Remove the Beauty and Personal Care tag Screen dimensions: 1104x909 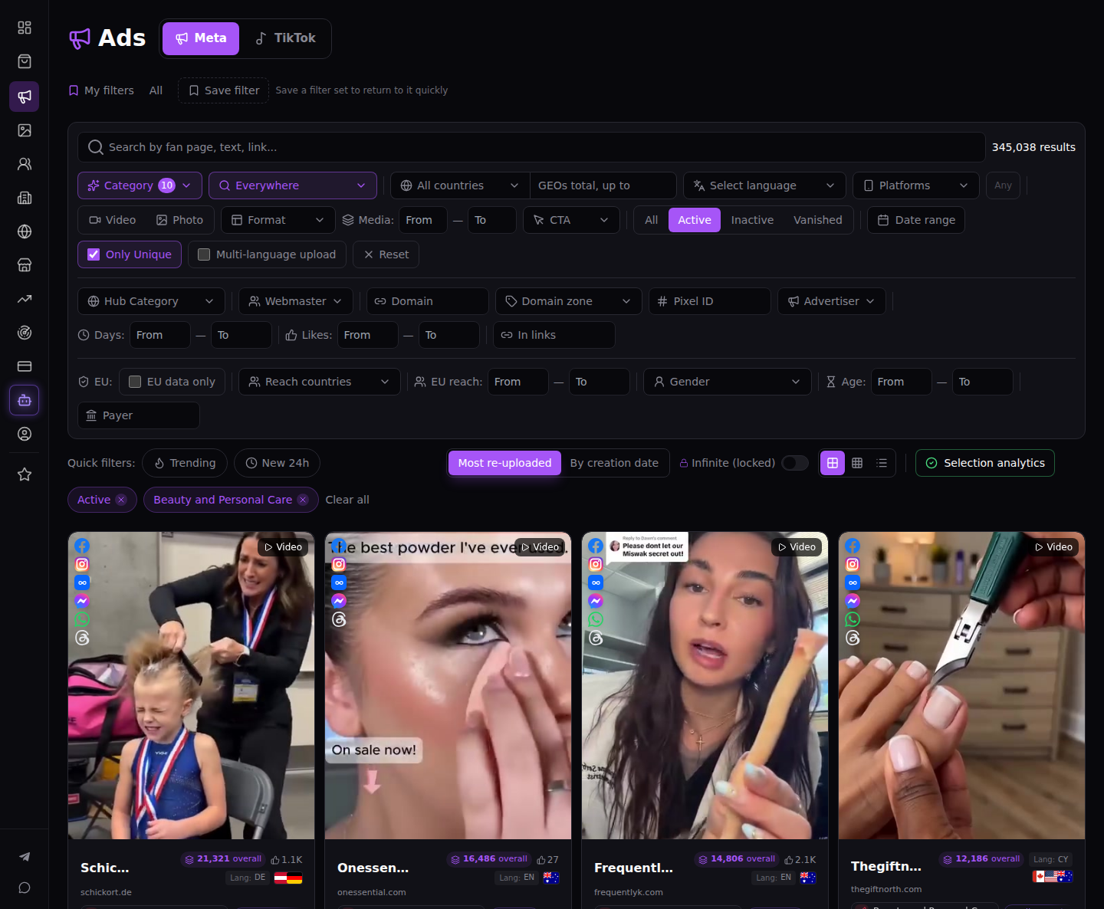coord(303,500)
